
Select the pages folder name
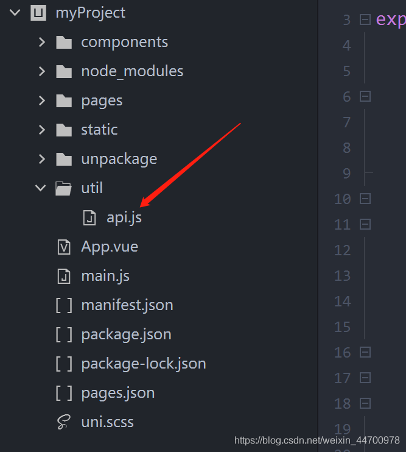102,101
